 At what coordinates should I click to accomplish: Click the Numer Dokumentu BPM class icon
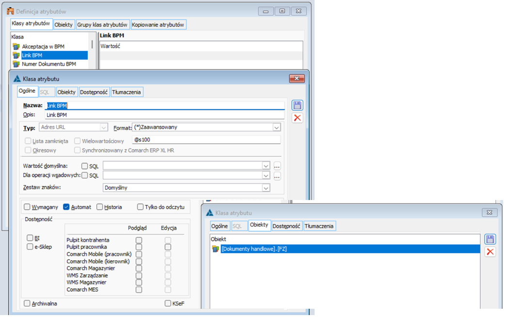(x=16, y=64)
